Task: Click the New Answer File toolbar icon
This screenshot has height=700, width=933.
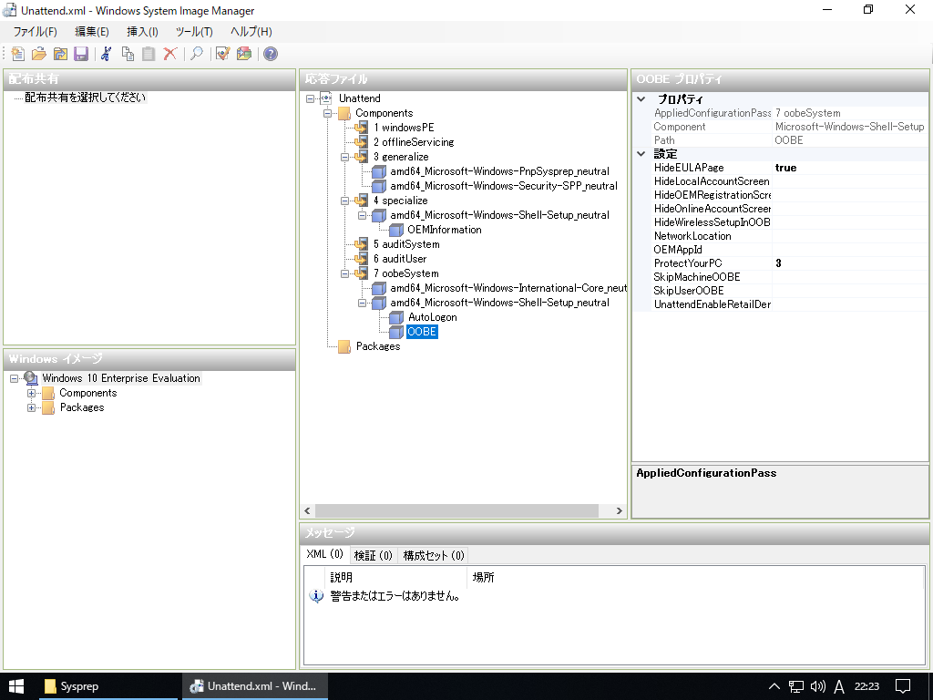Action: (x=18, y=54)
